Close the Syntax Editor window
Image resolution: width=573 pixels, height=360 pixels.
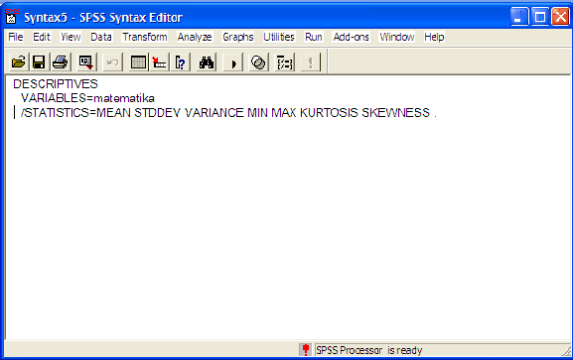pyautogui.click(x=560, y=17)
